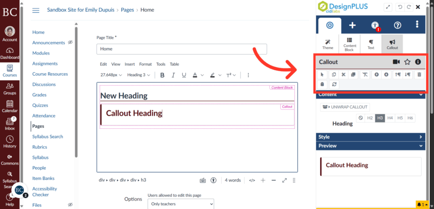Open Callout info icon
This screenshot has height=209, width=434.
[418, 62]
